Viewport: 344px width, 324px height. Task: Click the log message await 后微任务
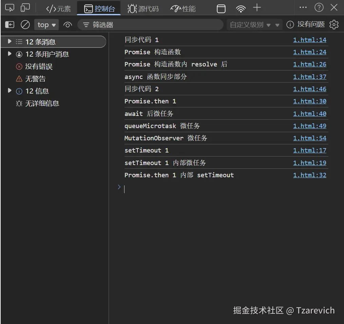[x=149, y=114]
